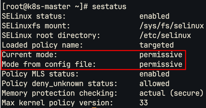Click the Policy deny_unknown status label

pyautogui.click(x=59, y=84)
